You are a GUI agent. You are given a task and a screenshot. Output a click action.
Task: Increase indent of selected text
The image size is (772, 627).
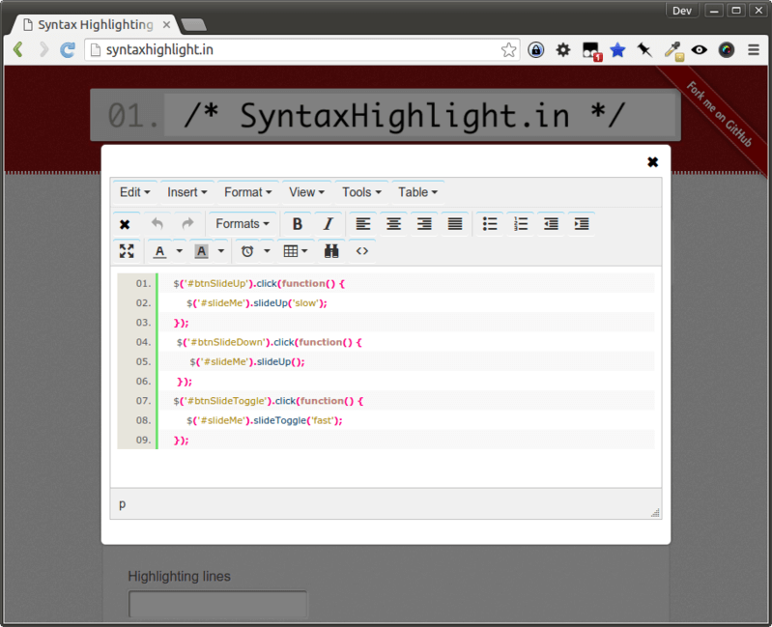point(582,224)
